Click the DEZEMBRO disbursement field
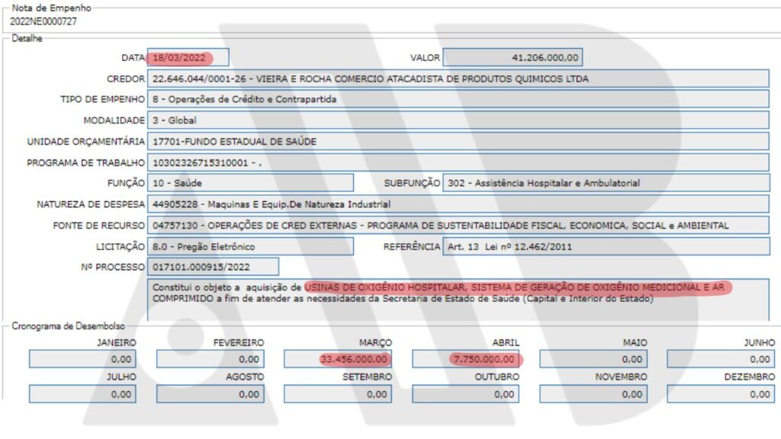Screen dimensions: 781x439 tap(722, 394)
